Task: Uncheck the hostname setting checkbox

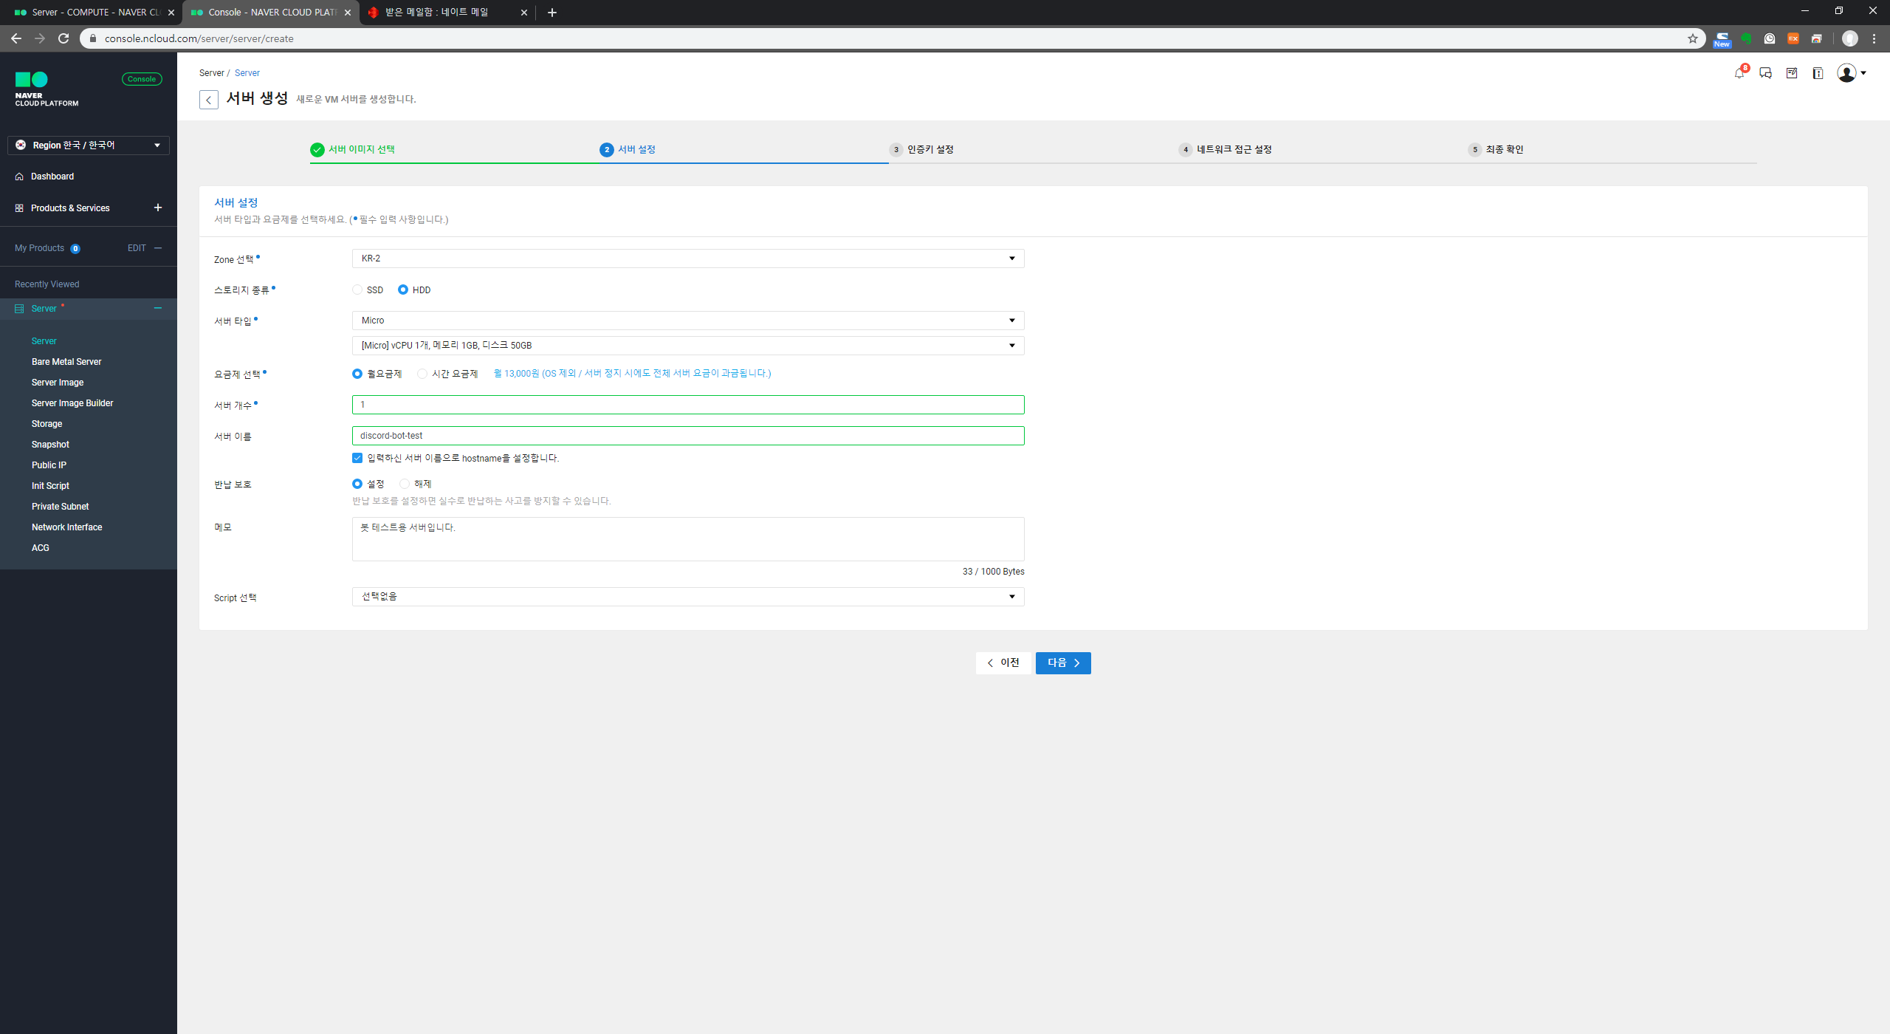Action: tap(357, 458)
